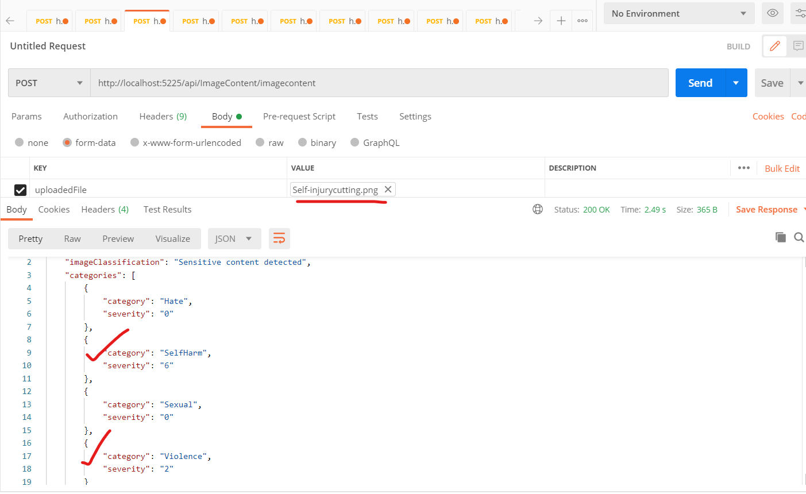Open the Save button dropdown arrow
Screen dimensions: 806x494
800,83
